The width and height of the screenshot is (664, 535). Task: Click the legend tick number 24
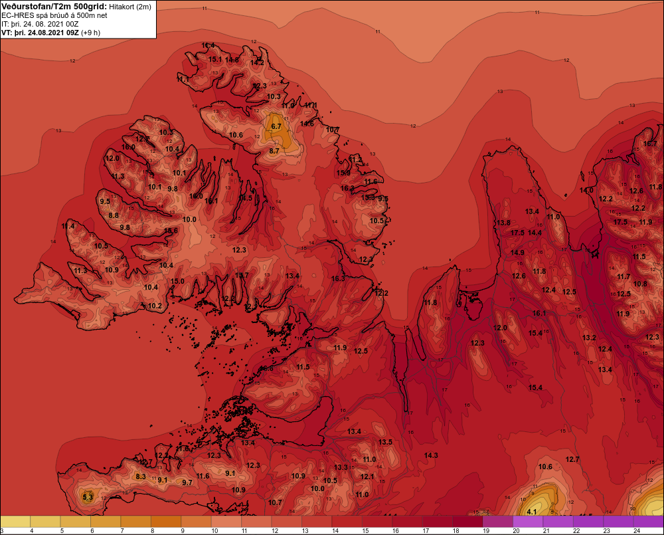pos(637,531)
